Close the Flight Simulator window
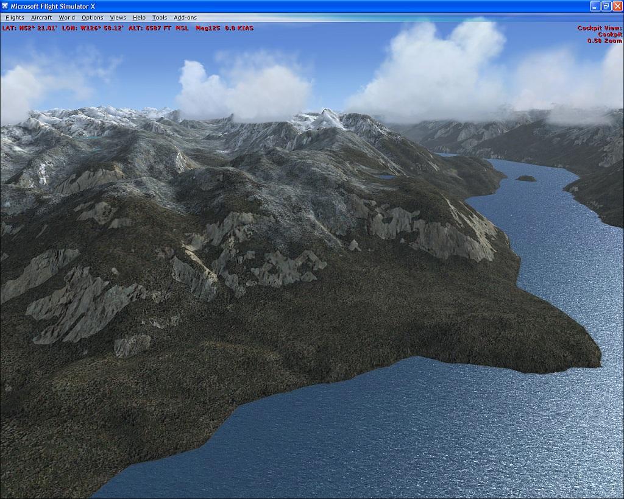 click(617, 6)
